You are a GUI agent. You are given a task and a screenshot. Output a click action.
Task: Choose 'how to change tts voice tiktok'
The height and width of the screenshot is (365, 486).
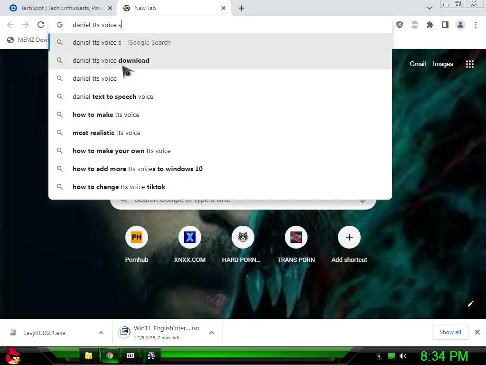(x=220, y=186)
